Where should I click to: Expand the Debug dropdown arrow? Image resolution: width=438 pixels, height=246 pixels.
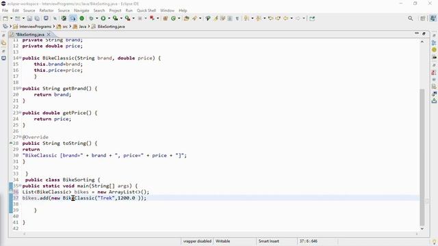[x=96, y=18]
